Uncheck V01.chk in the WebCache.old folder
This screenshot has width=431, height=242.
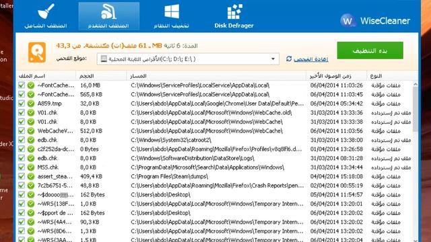pyautogui.click(x=22, y=112)
